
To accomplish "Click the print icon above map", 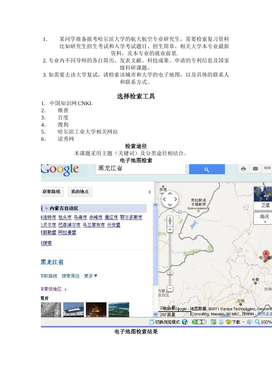I will [243, 169].
